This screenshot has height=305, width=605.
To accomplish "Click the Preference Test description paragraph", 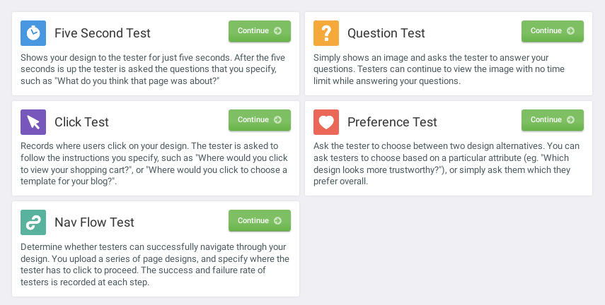I will coord(447,164).
